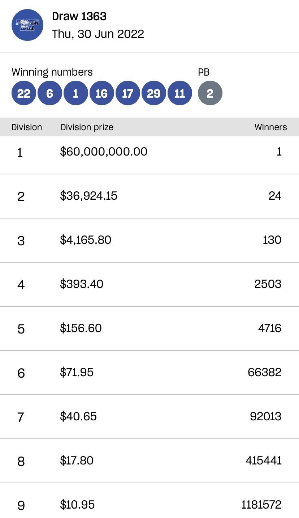
Task: Click the Division 4 winners count 2503
Action: point(268,284)
